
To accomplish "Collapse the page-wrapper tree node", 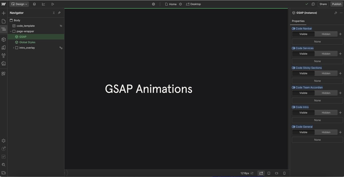I will (x=11, y=31).
